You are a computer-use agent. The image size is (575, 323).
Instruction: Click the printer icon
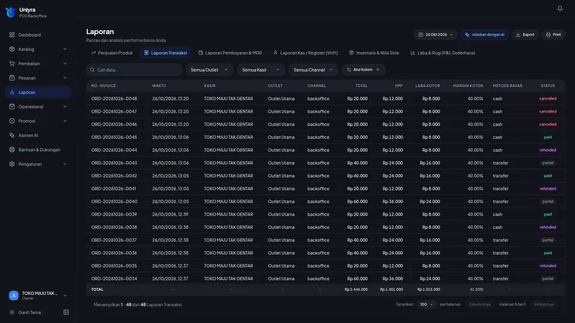(x=548, y=35)
